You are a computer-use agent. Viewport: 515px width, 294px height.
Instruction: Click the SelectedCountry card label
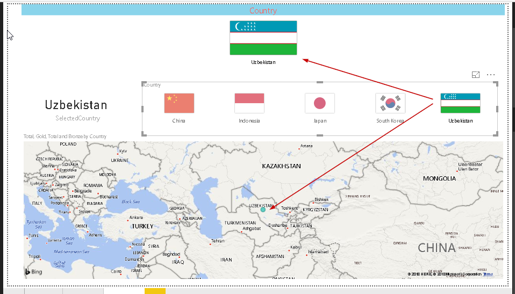(77, 118)
